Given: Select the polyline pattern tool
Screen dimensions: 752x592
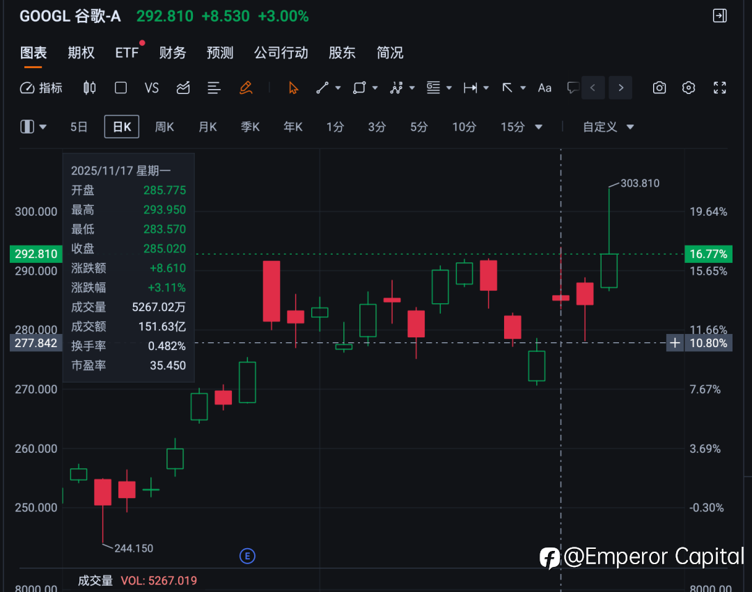Looking at the screenshot, I should [x=396, y=88].
